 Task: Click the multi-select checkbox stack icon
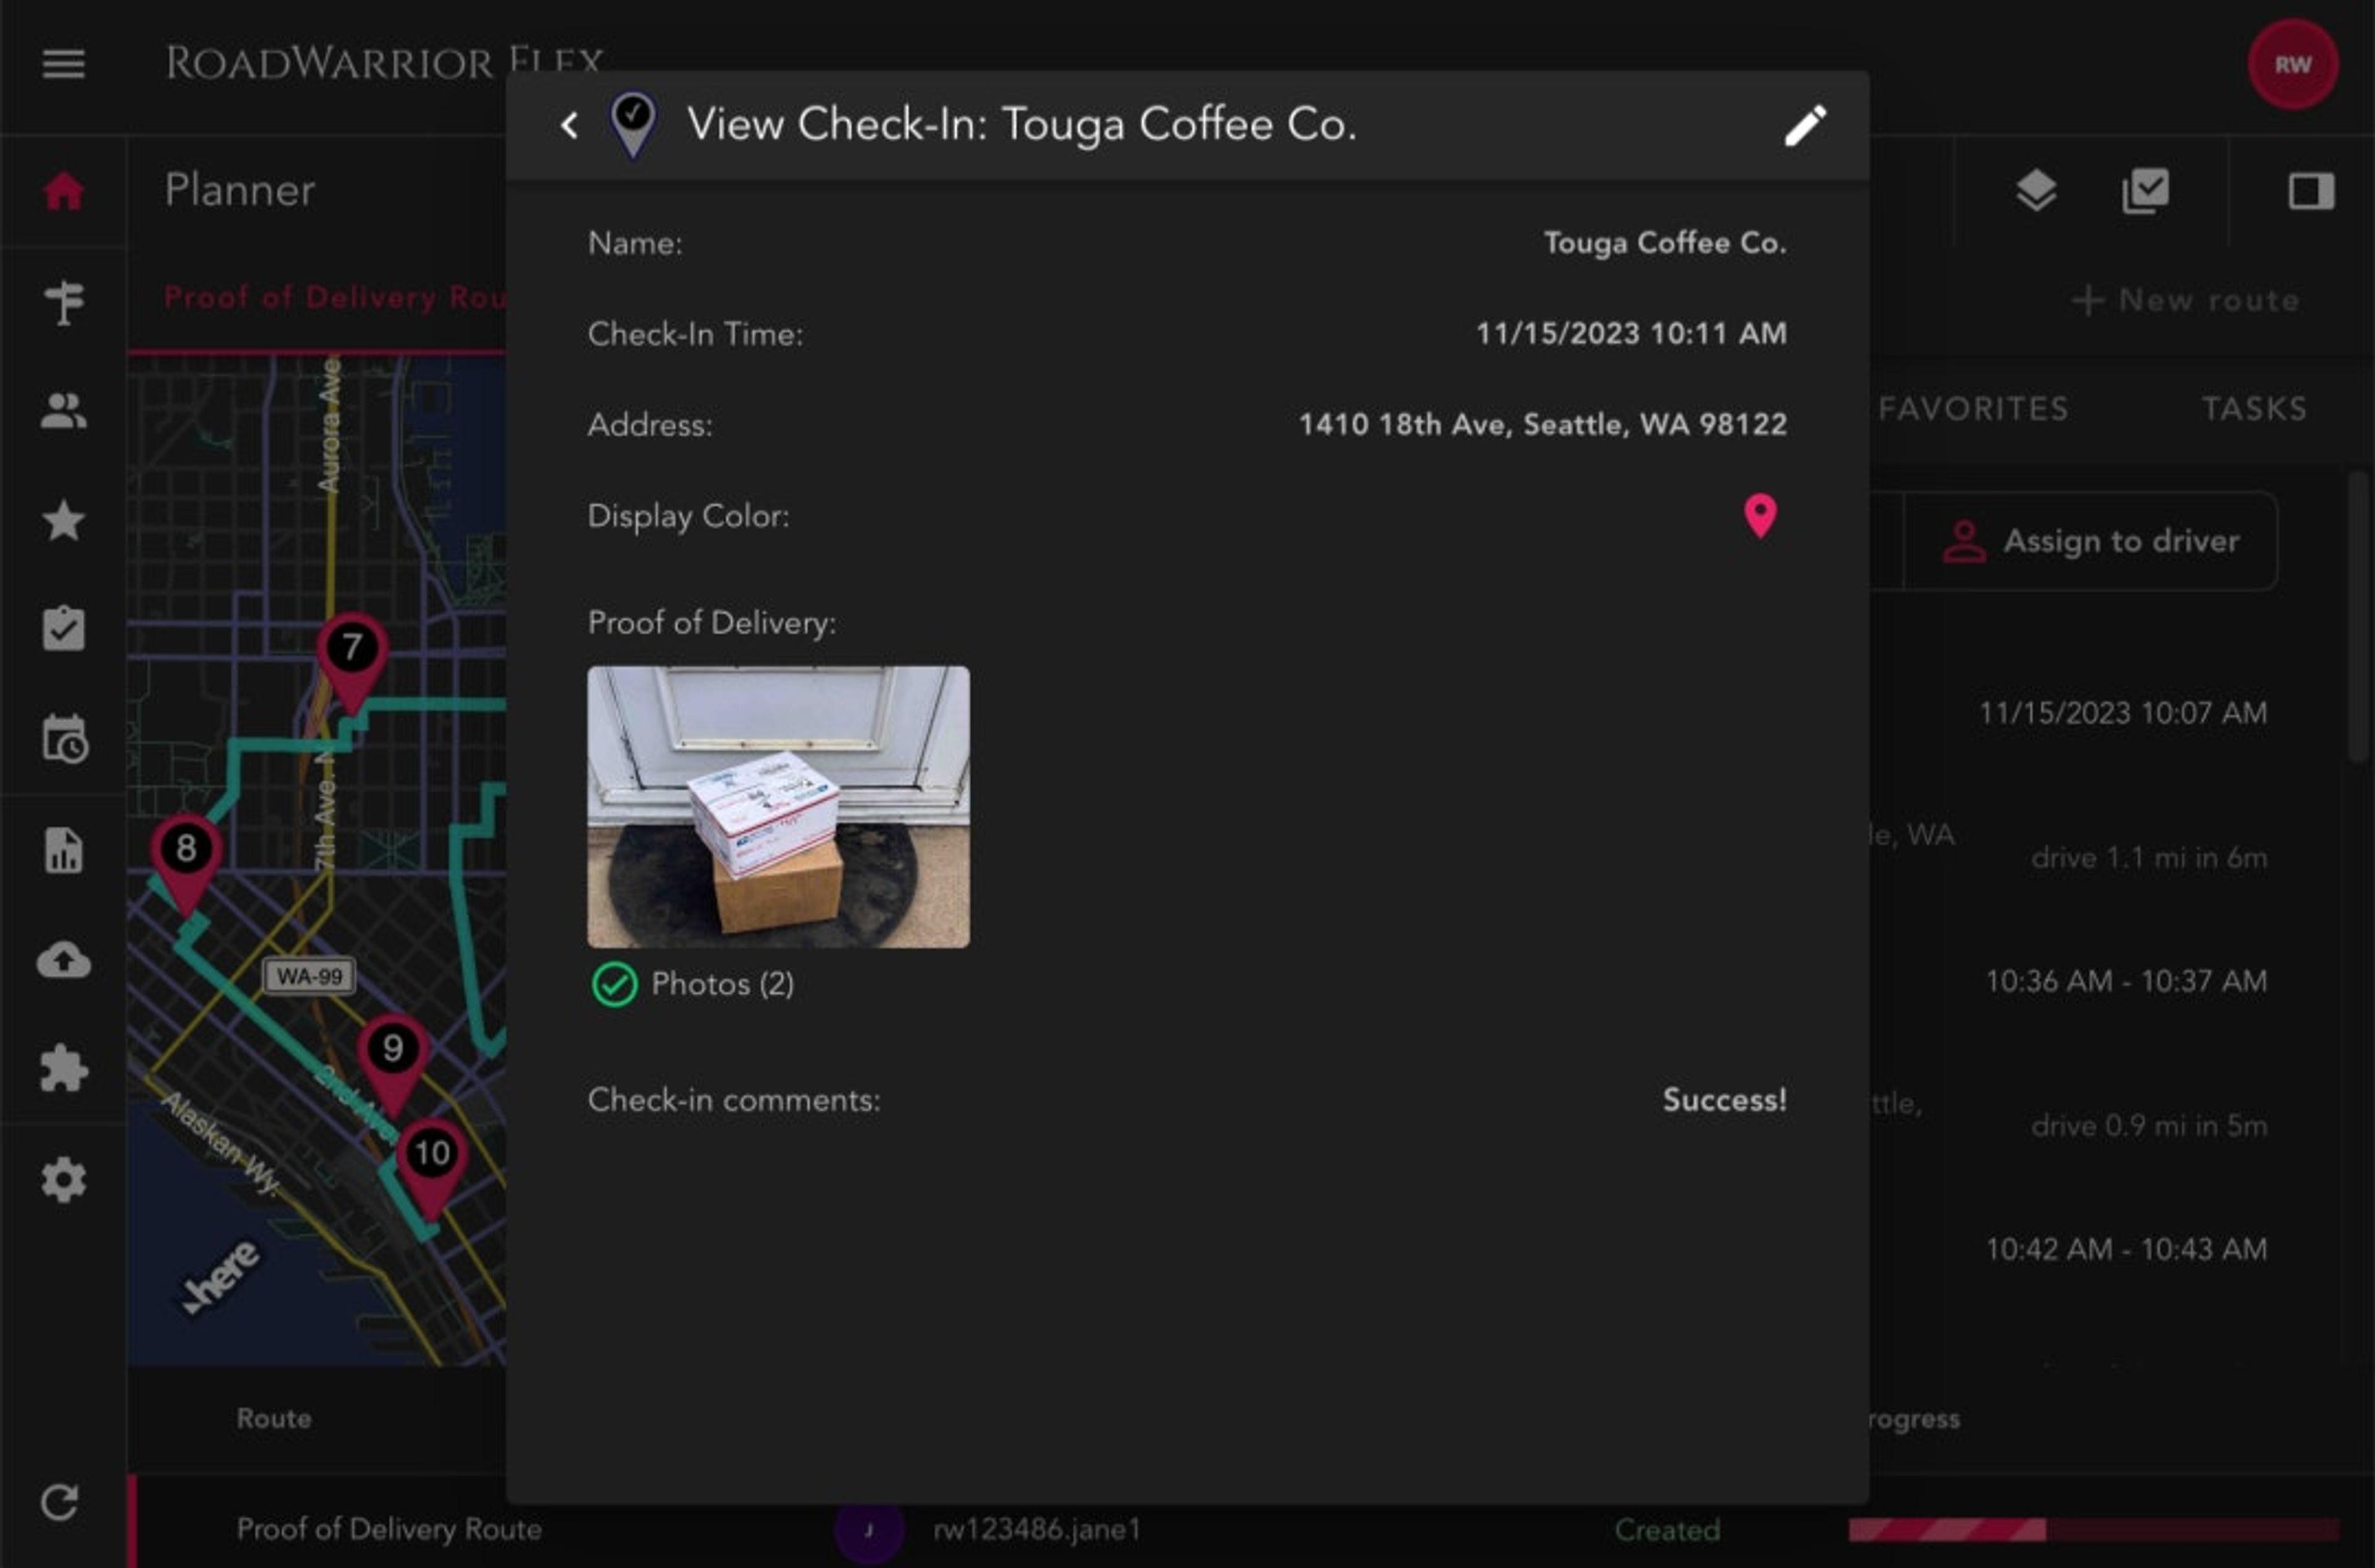tap(2146, 190)
